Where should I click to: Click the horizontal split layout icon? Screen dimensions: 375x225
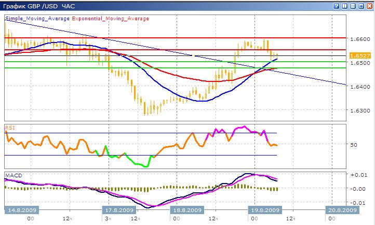click(x=353, y=6)
